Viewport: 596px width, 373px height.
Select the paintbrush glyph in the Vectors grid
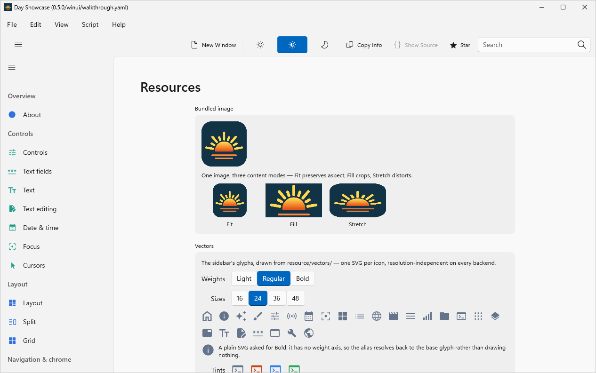click(x=258, y=316)
